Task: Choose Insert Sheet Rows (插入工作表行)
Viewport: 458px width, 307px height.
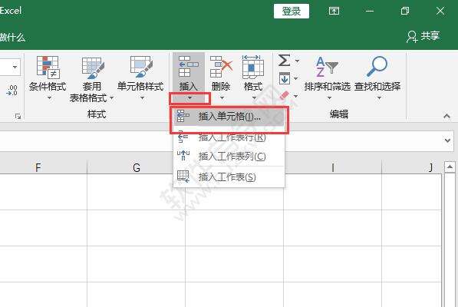Action: point(229,137)
